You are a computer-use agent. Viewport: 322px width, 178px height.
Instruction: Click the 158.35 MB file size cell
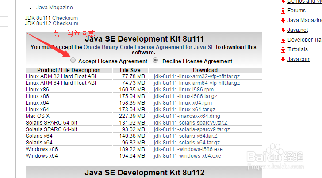point(132,103)
